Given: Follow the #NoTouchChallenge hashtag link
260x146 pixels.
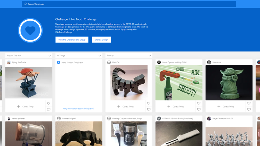Looking at the screenshot, I should point(64,32).
